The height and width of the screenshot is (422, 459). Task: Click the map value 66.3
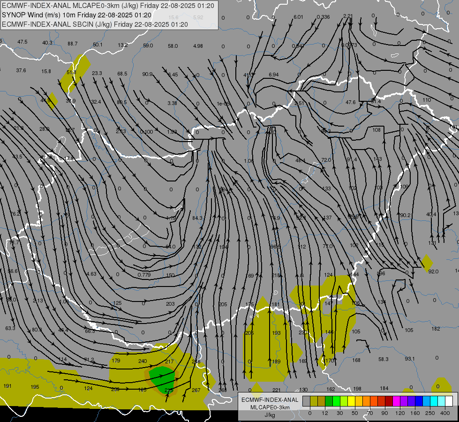click(x=90, y=331)
